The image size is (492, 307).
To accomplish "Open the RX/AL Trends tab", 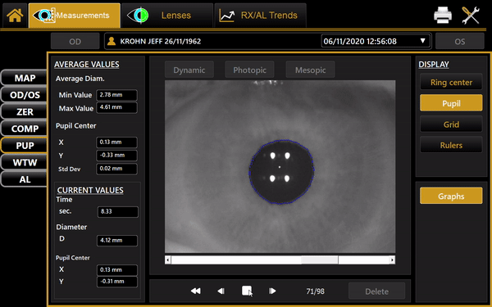I will tap(260, 16).
